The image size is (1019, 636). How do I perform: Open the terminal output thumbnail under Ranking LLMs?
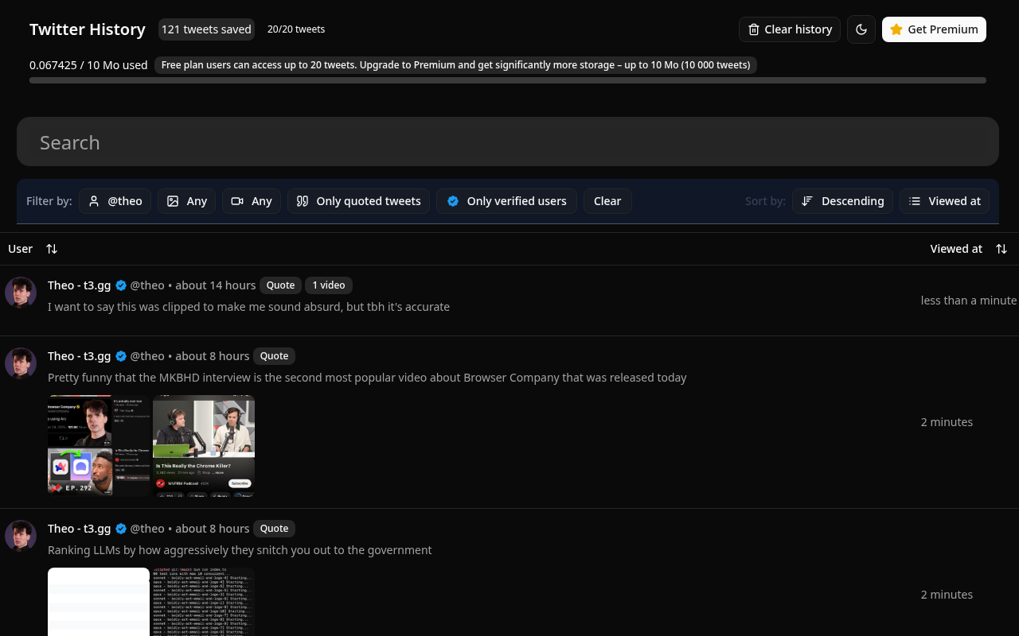tap(204, 602)
